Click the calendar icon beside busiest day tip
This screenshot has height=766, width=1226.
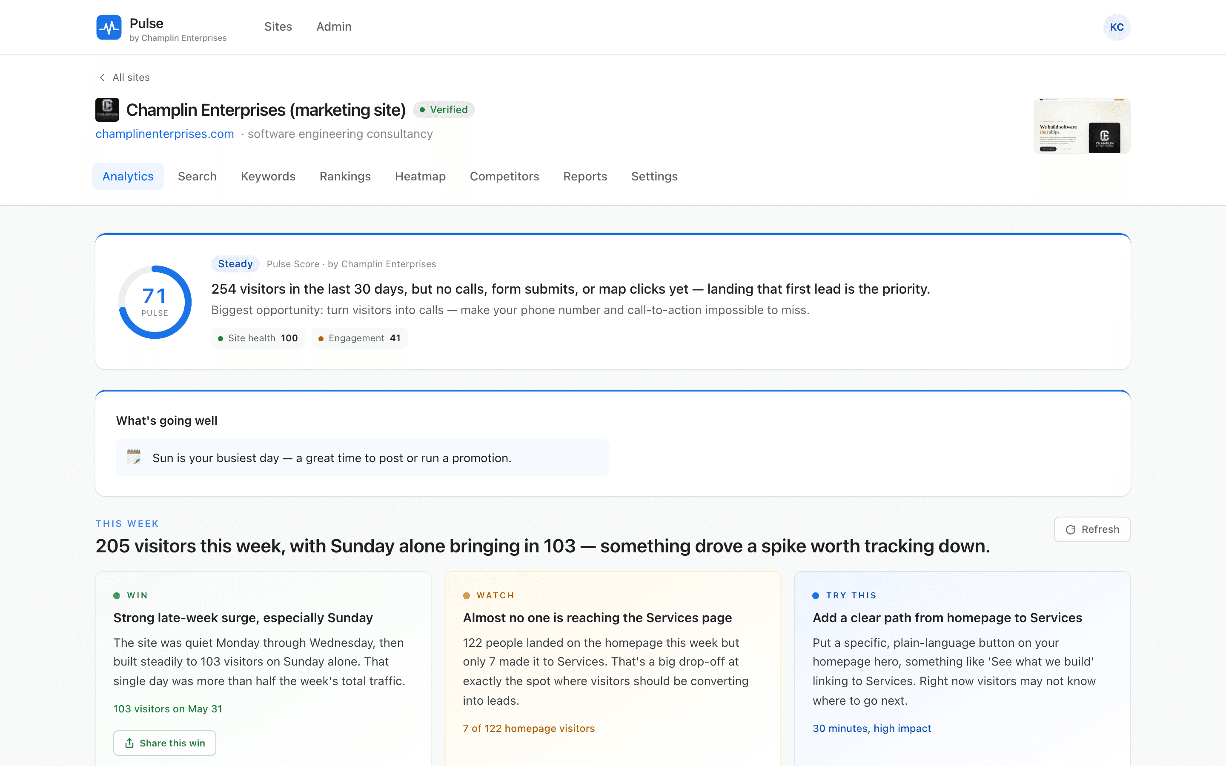click(134, 457)
